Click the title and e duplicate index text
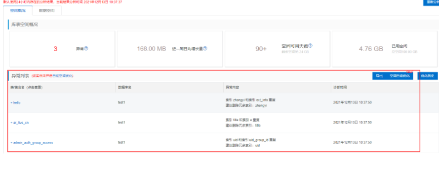This screenshot has height=191, width=439. [x=243, y=120]
